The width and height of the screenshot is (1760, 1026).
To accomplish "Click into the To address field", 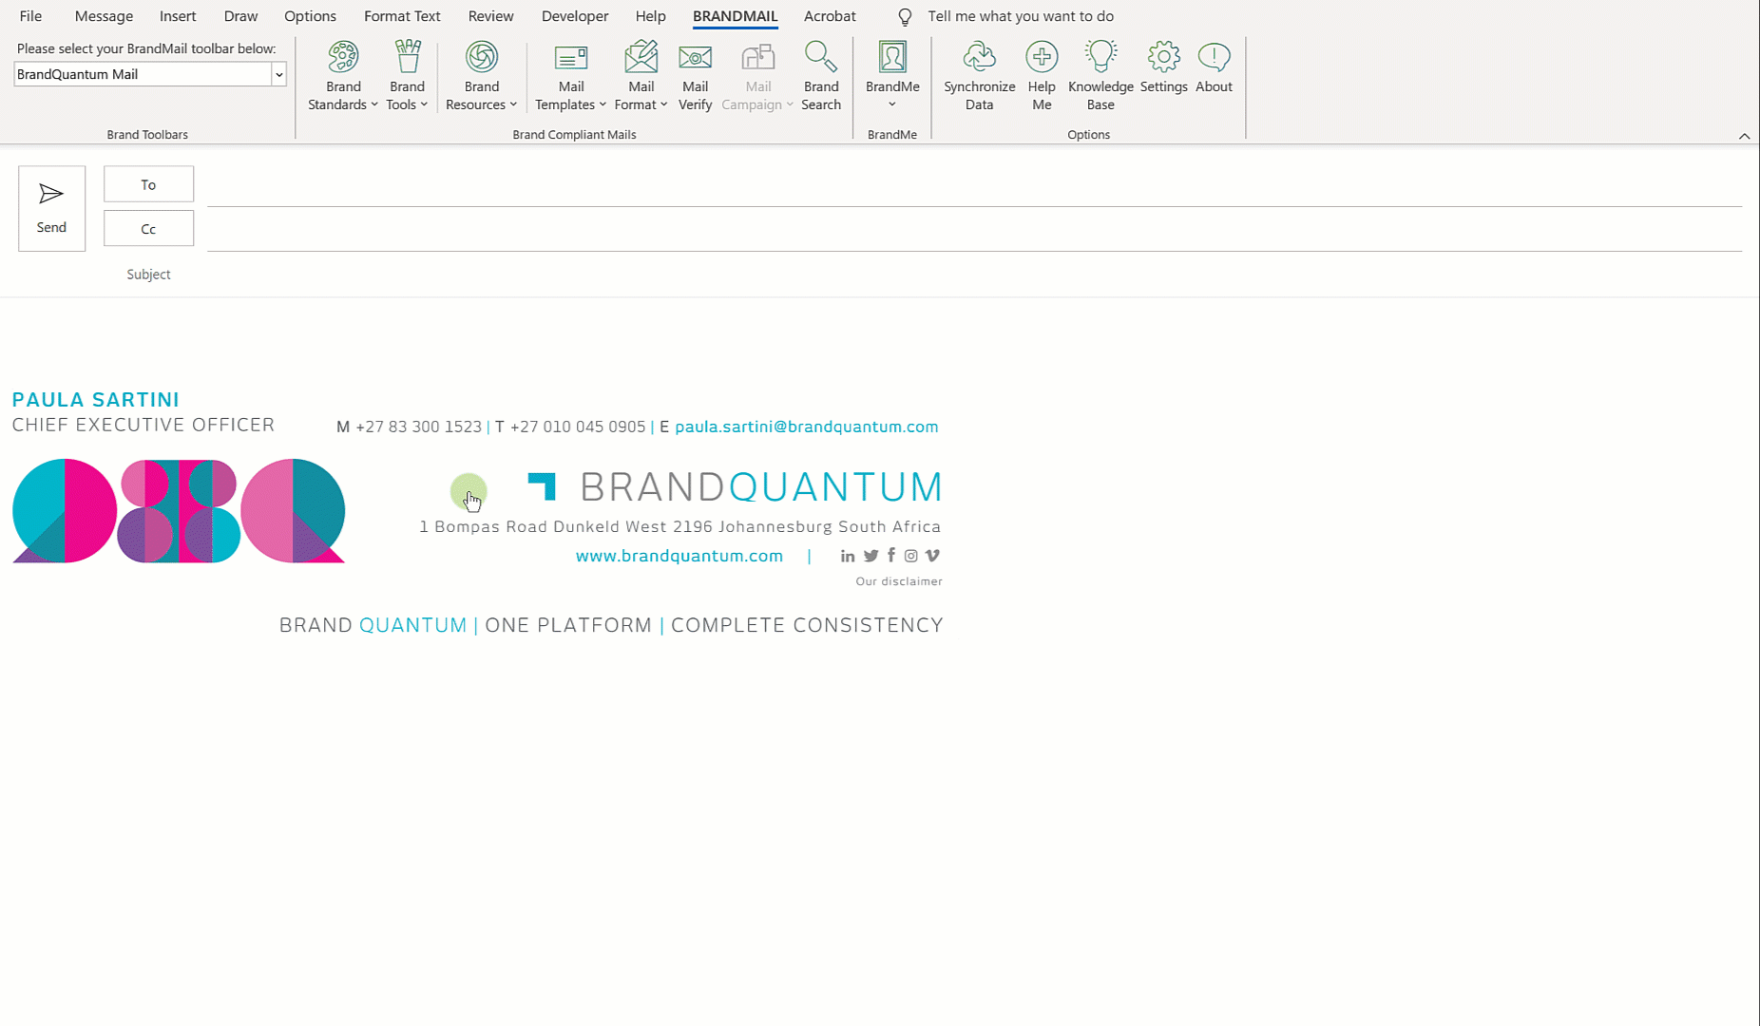I will pos(974,186).
